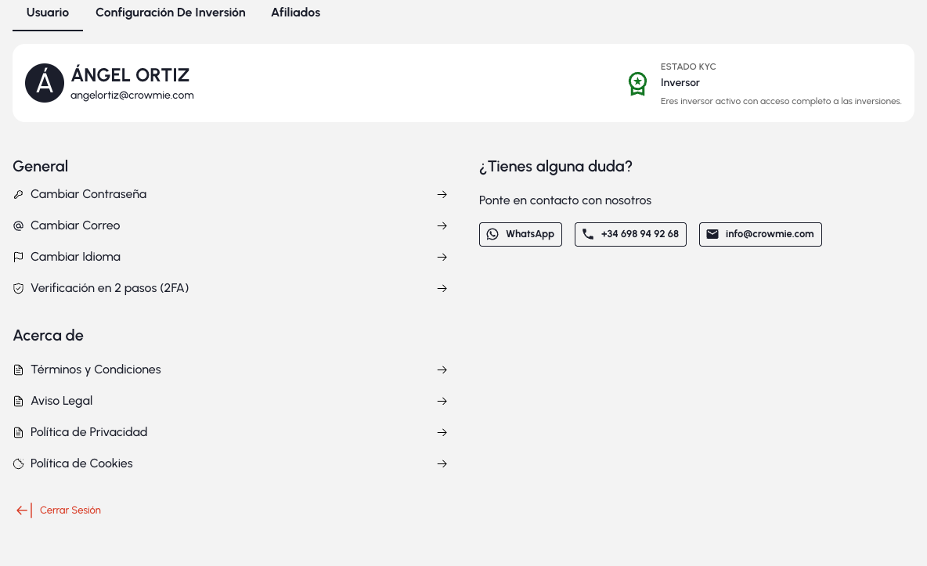
Task: Open the Afiliados tab
Action: [x=295, y=13]
